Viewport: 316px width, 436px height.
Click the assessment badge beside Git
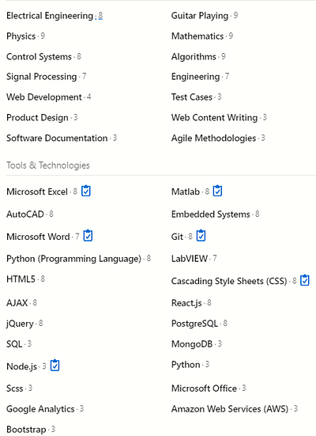[201, 236]
